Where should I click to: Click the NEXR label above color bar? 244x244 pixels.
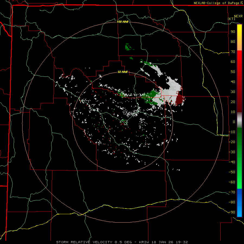pyautogui.click(x=238, y=16)
